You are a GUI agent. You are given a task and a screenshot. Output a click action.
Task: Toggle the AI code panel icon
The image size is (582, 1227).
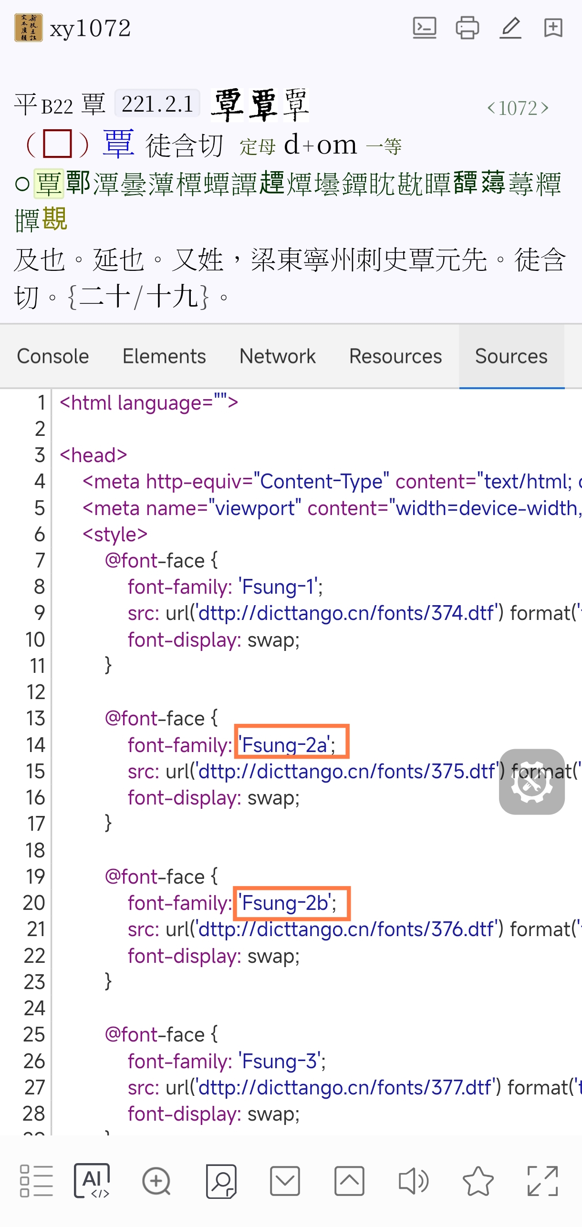click(92, 1181)
